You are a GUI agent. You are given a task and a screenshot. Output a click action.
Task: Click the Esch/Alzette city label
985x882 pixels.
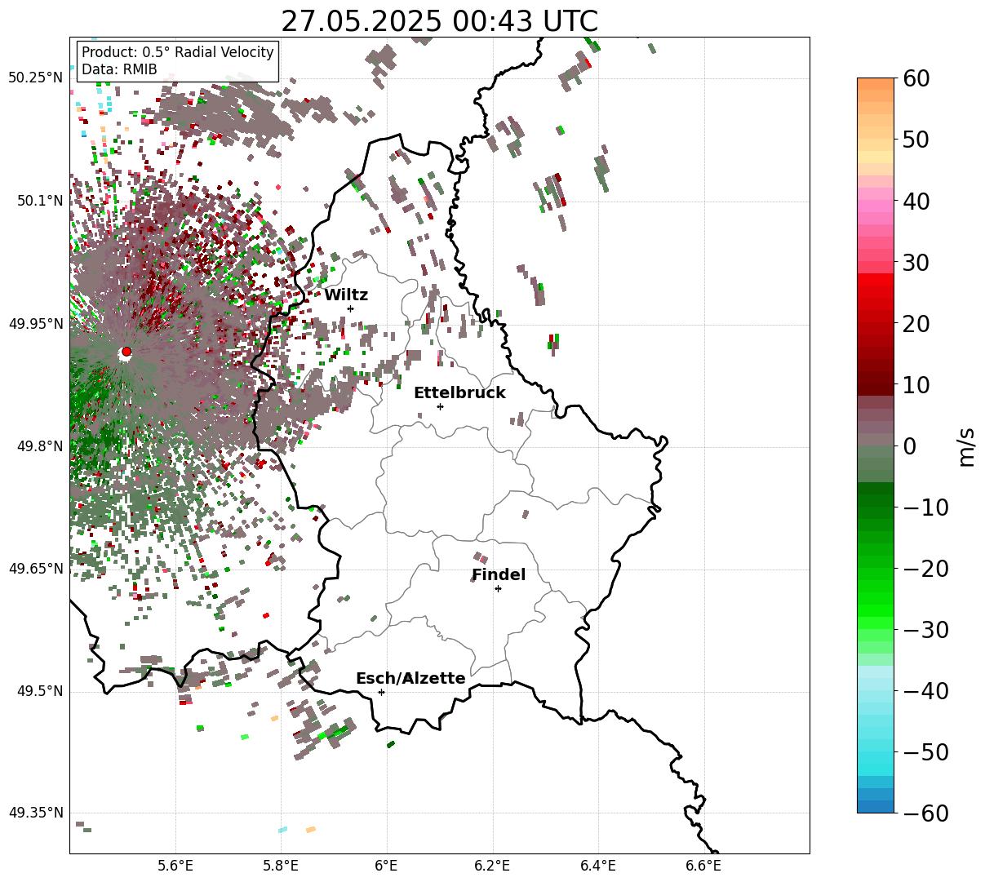coord(410,678)
